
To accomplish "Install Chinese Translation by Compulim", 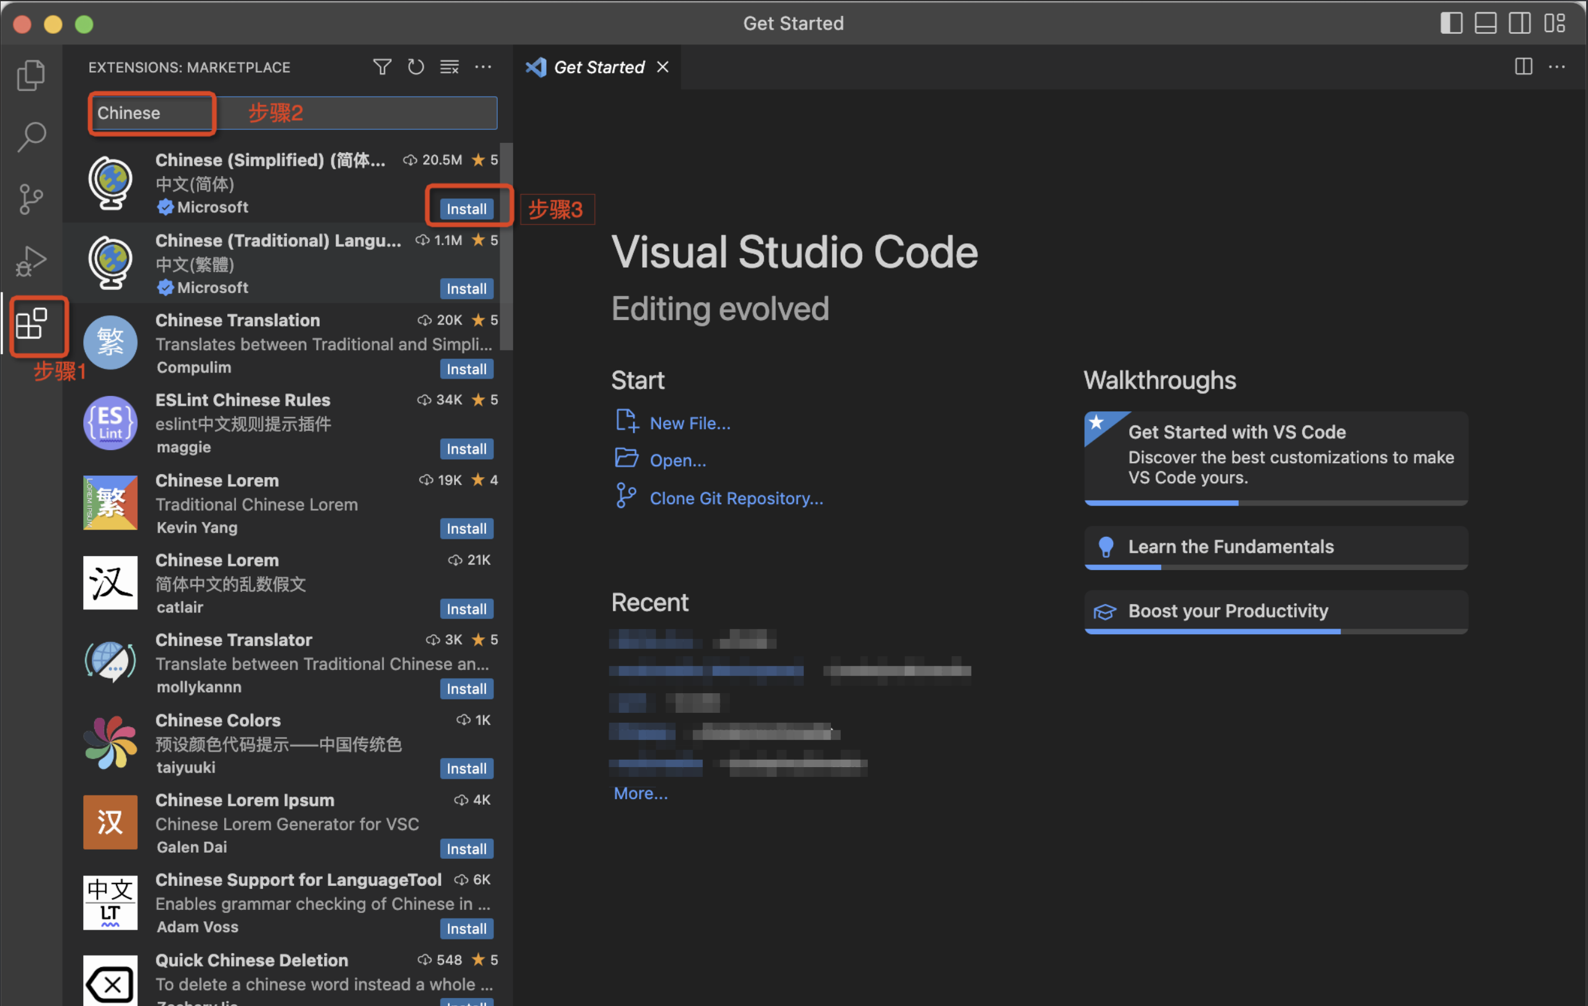I will pyautogui.click(x=466, y=369).
